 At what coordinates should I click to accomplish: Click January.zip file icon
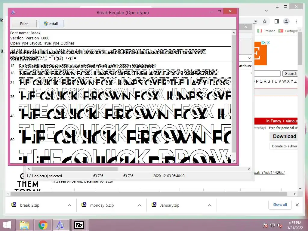[x=154, y=205]
